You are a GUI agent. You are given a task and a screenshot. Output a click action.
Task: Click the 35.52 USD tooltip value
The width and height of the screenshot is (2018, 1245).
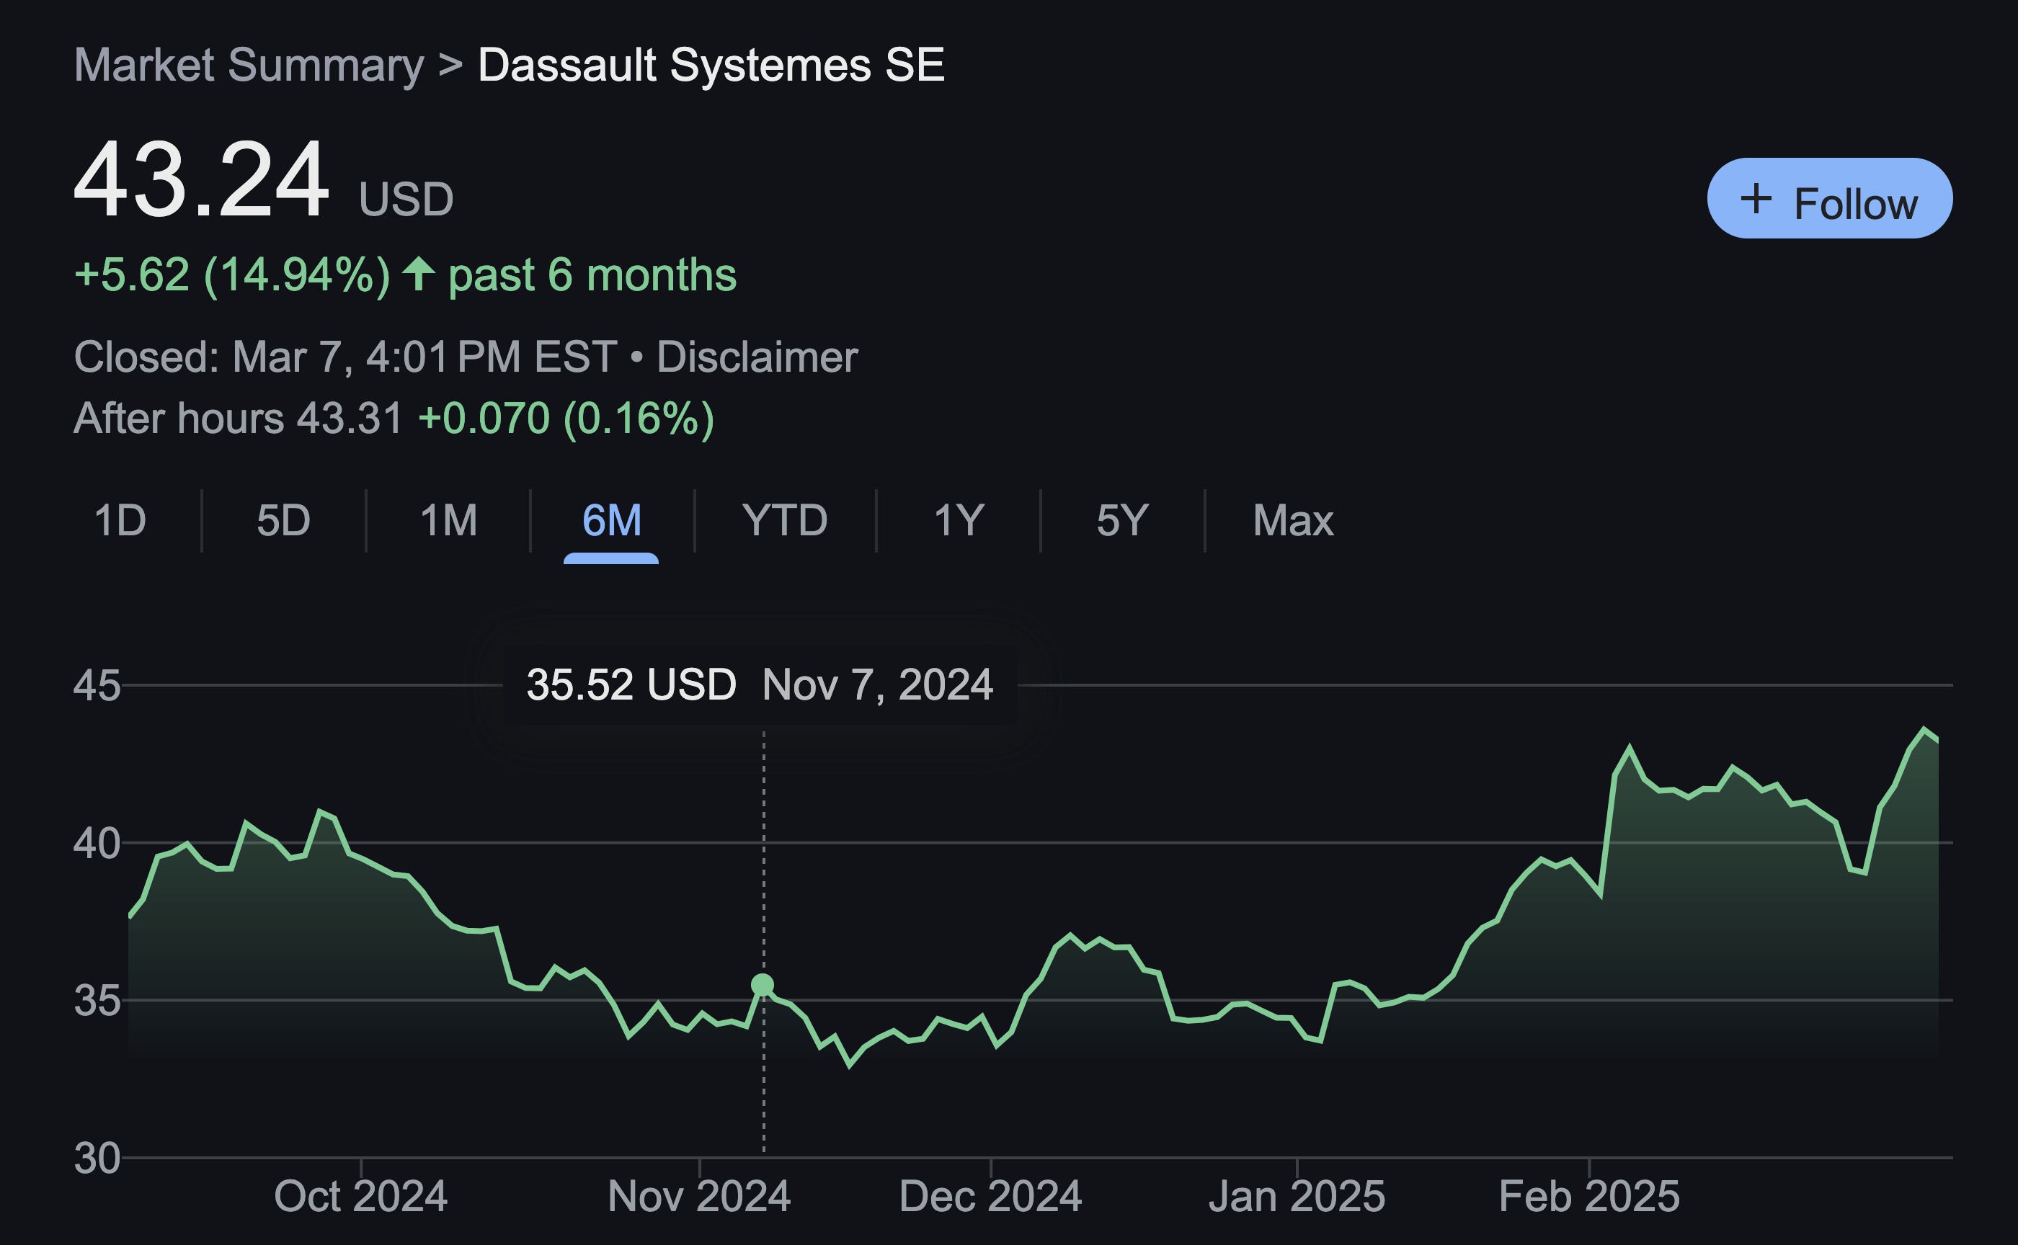pyautogui.click(x=631, y=684)
